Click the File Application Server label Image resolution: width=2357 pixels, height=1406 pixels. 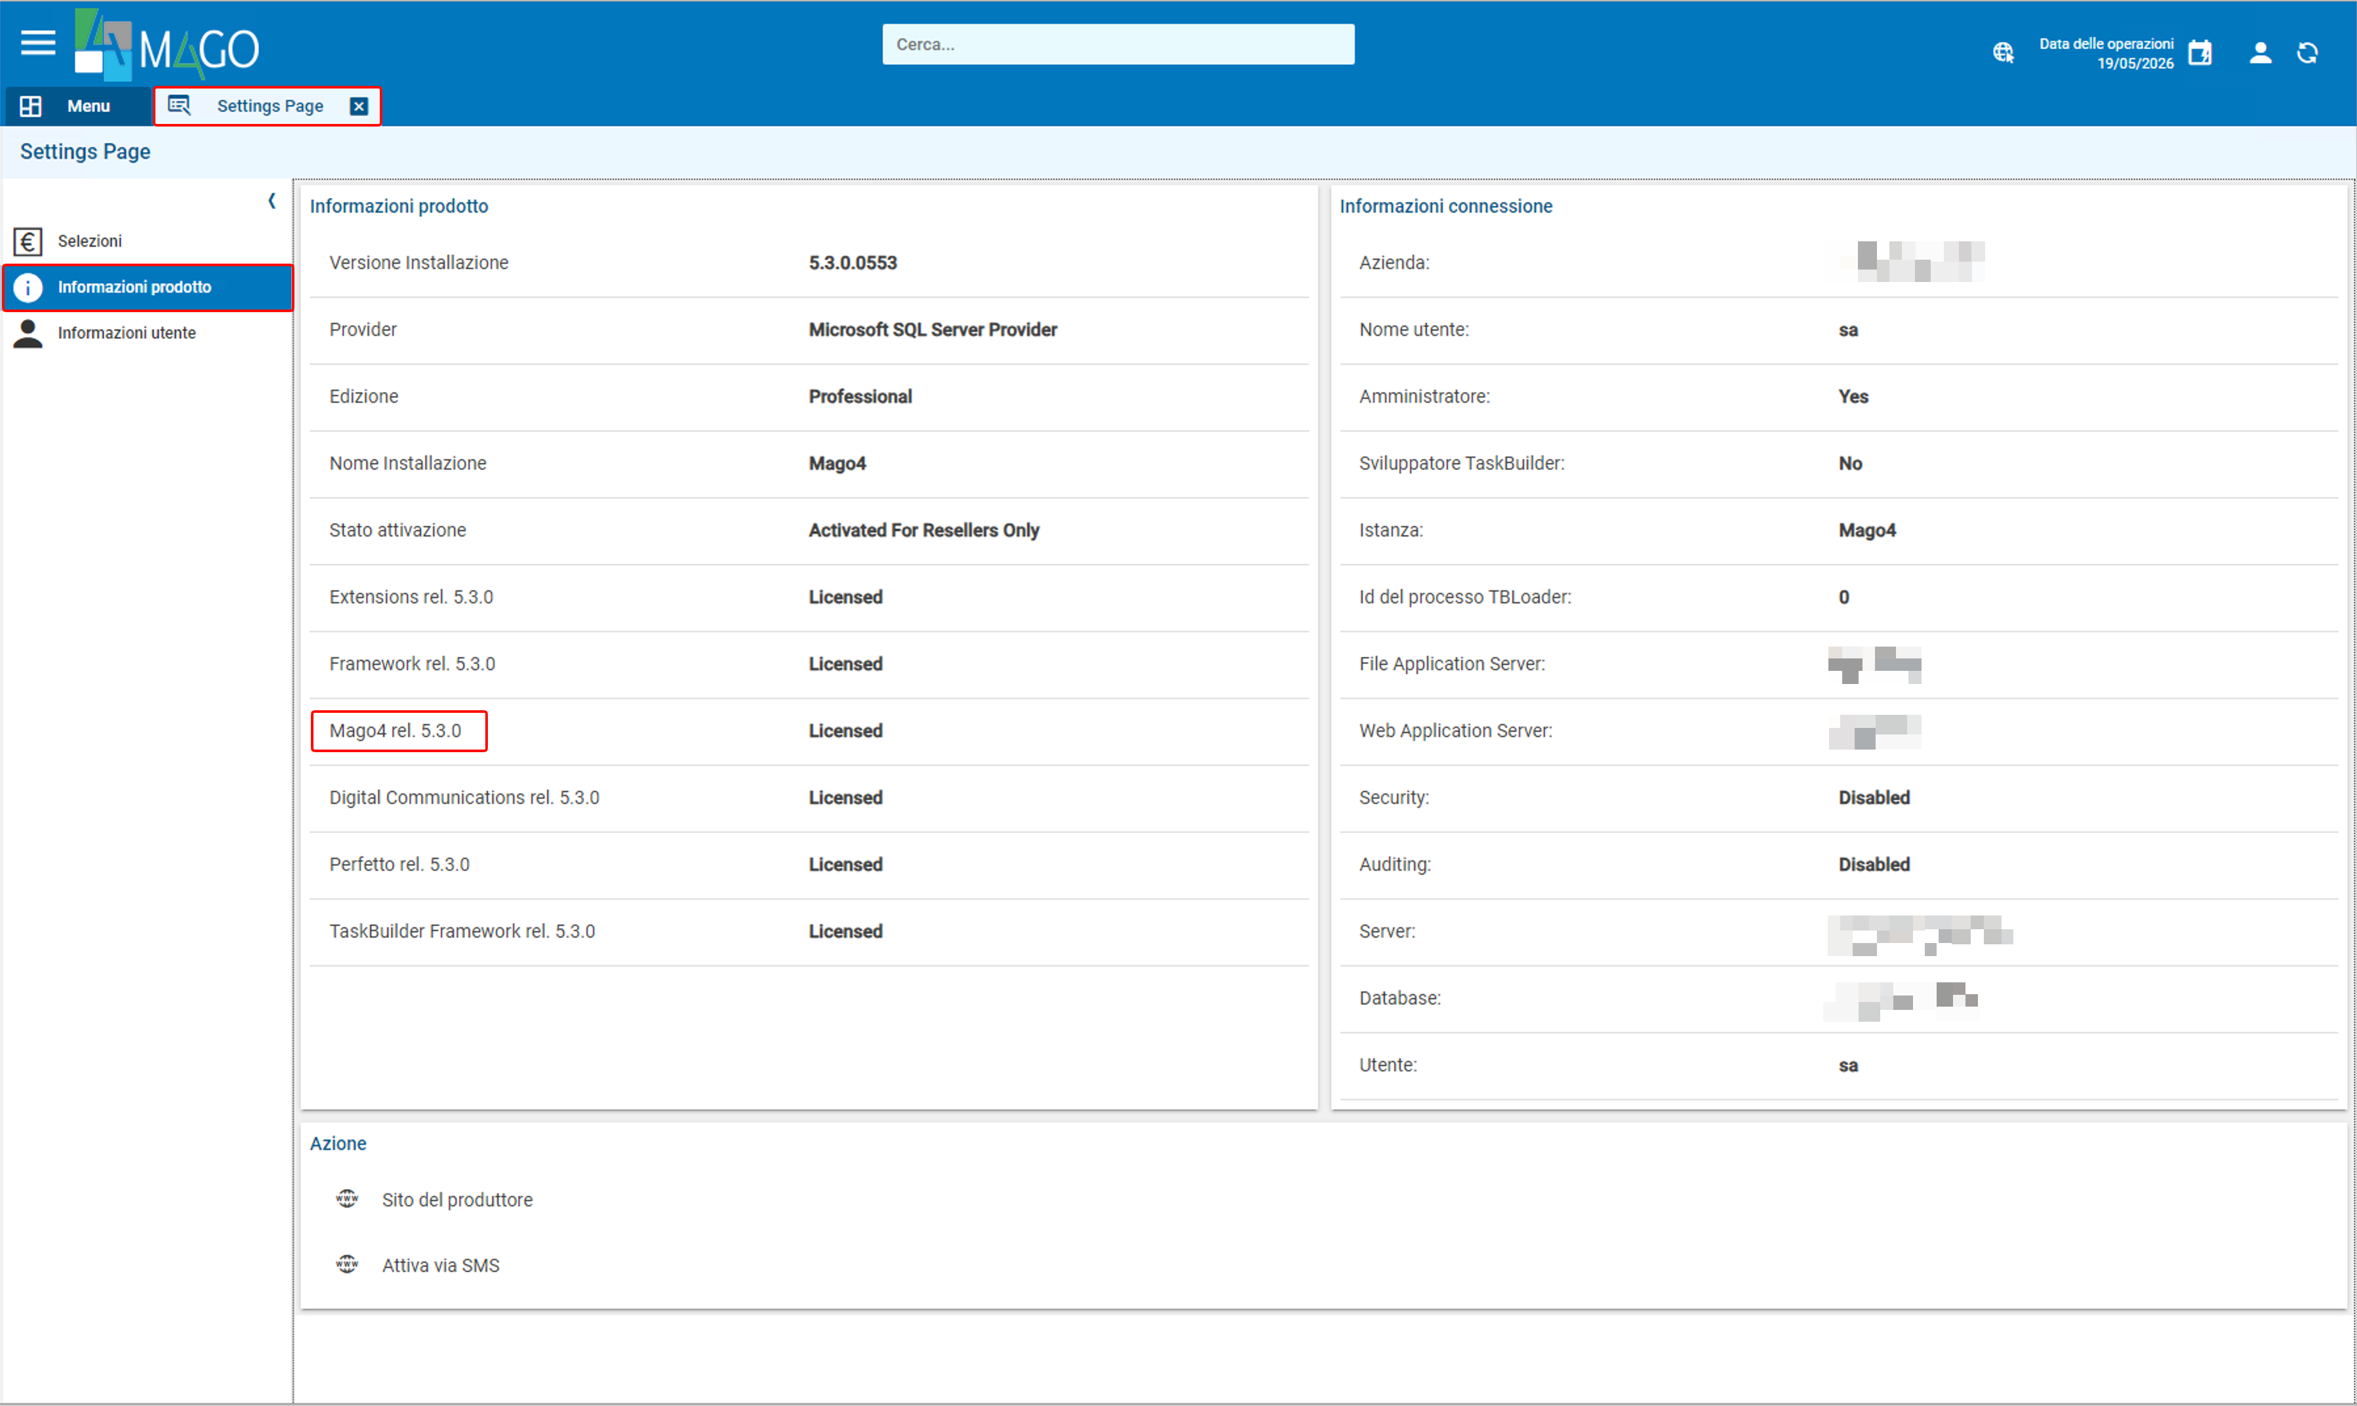[1452, 664]
